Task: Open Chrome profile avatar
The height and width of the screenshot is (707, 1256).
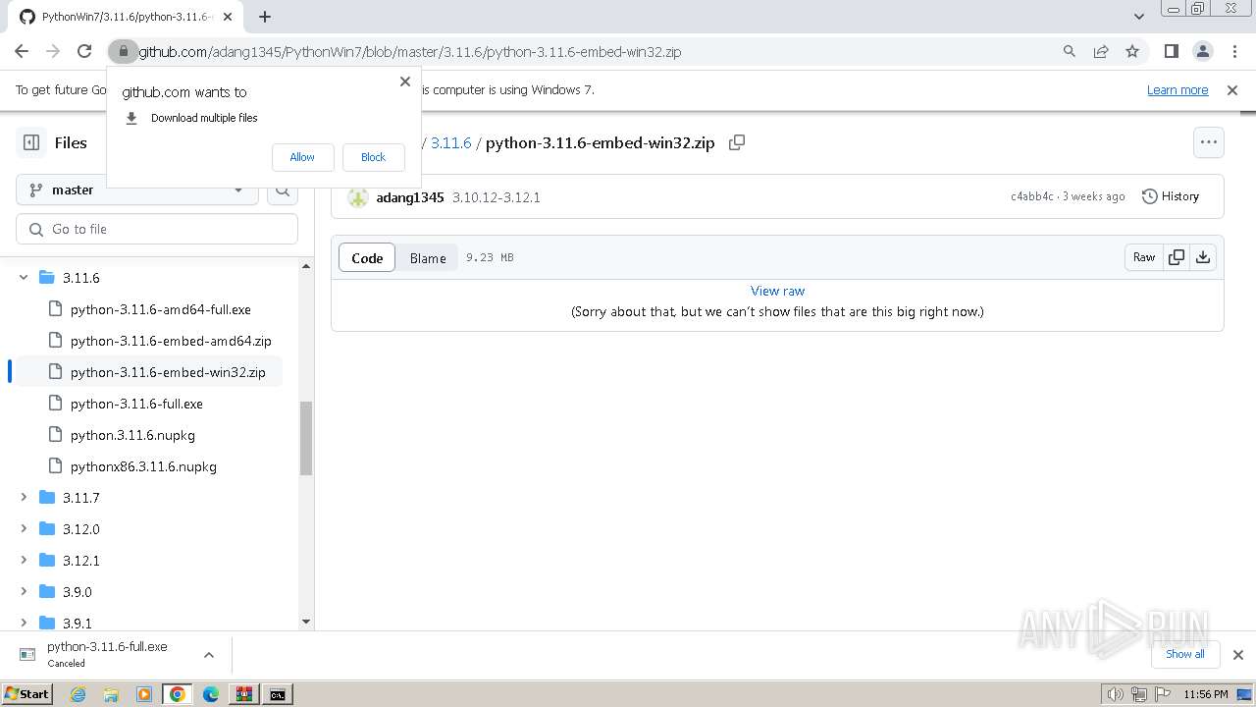Action: [1203, 51]
